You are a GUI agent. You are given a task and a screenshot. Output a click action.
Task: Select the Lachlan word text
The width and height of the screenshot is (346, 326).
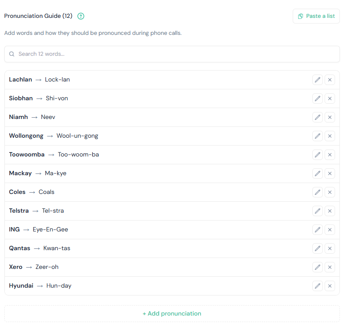tap(20, 79)
